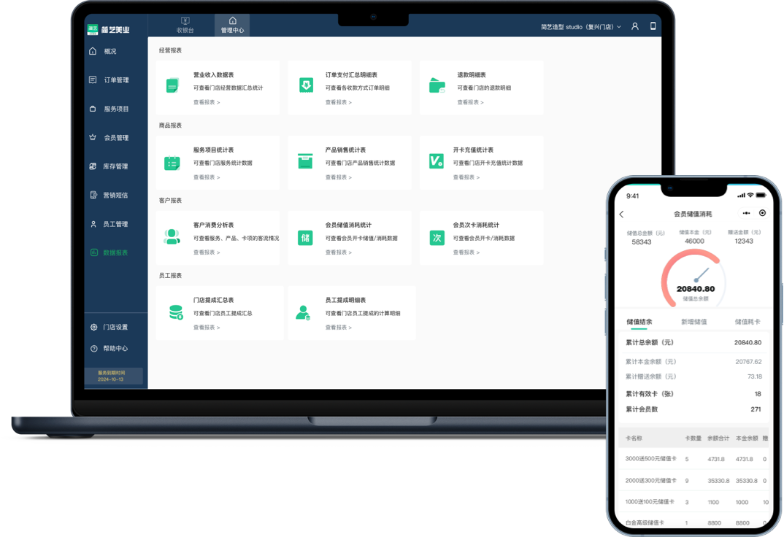Tap the phone back chevron arrow
The height and width of the screenshot is (537, 784).
coord(621,215)
